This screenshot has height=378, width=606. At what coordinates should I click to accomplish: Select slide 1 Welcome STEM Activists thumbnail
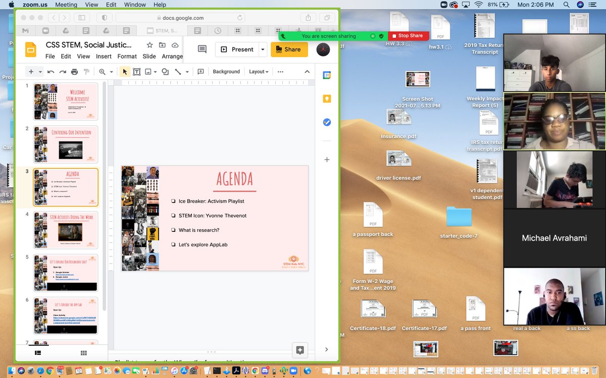[x=66, y=101]
